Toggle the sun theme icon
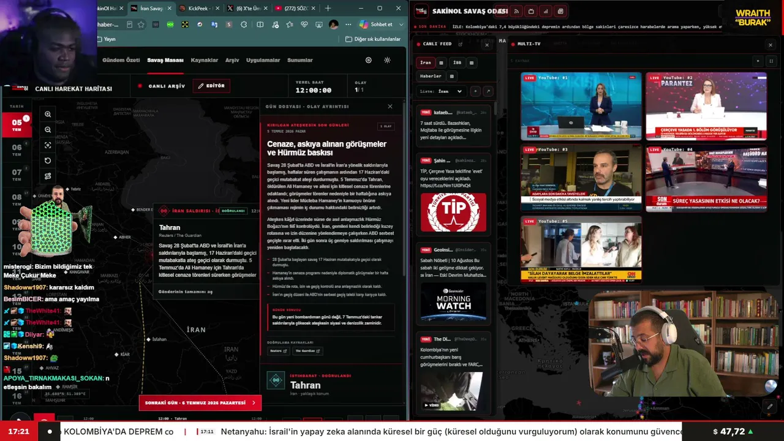The height and width of the screenshot is (441, 784). [x=387, y=60]
